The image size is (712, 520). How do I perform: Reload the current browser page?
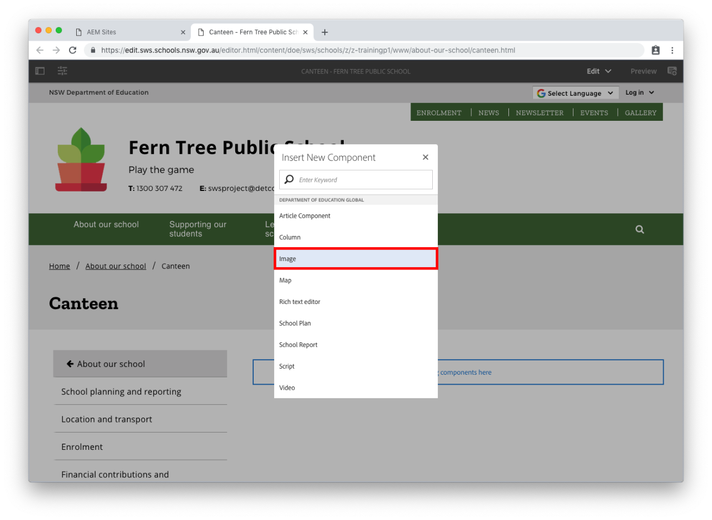click(72, 50)
